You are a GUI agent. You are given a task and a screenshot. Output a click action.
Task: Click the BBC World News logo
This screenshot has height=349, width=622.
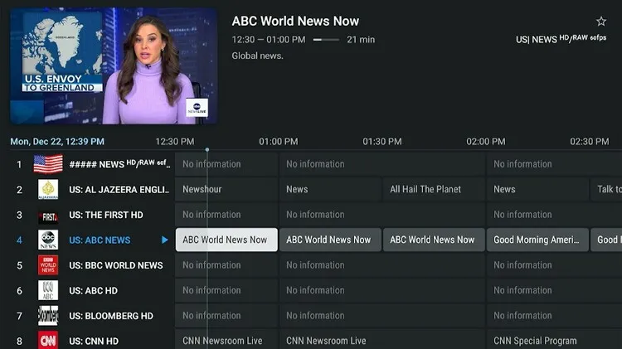click(48, 265)
